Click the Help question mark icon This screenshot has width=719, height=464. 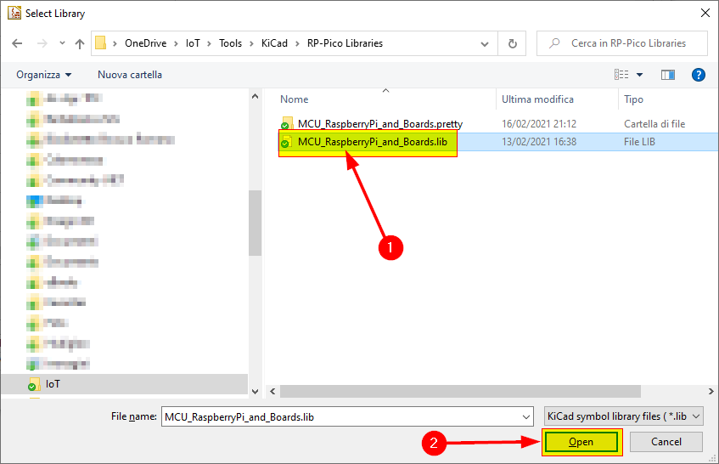pyautogui.click(x=699, y=75)
